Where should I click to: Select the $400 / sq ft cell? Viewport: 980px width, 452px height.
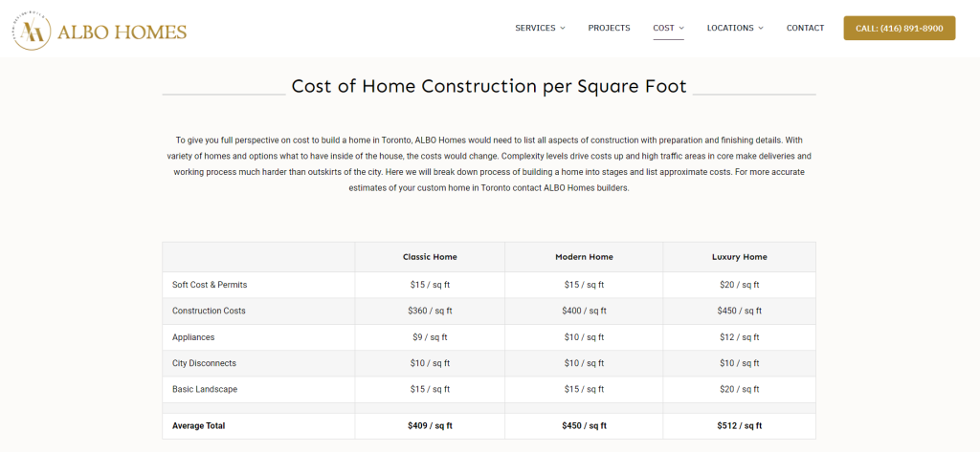(x=584, y=311)
